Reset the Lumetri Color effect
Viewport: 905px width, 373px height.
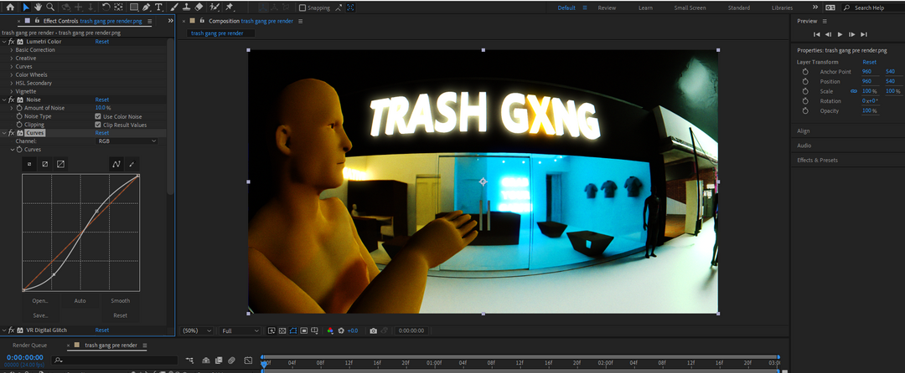click(x=101, y=41)
